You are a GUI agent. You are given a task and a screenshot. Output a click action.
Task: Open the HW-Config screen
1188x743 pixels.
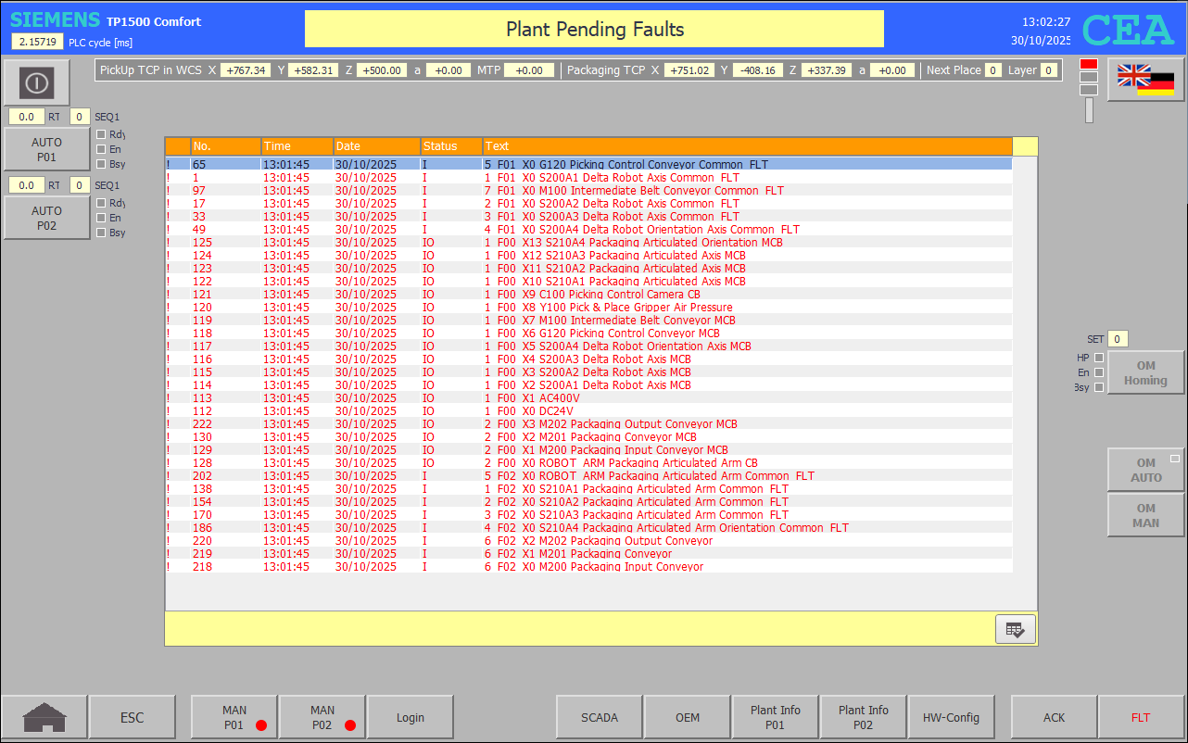click(x=951, y=717)
